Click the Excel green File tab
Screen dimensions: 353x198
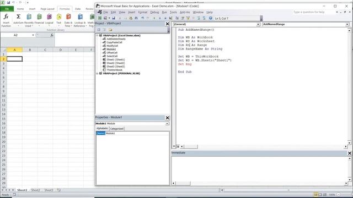7,9
